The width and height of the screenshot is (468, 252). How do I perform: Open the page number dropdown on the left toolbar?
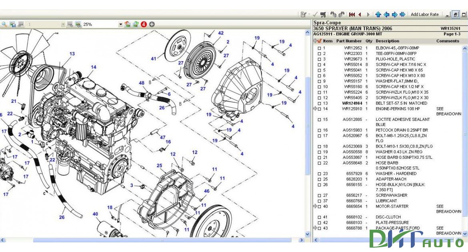(63, 24)
